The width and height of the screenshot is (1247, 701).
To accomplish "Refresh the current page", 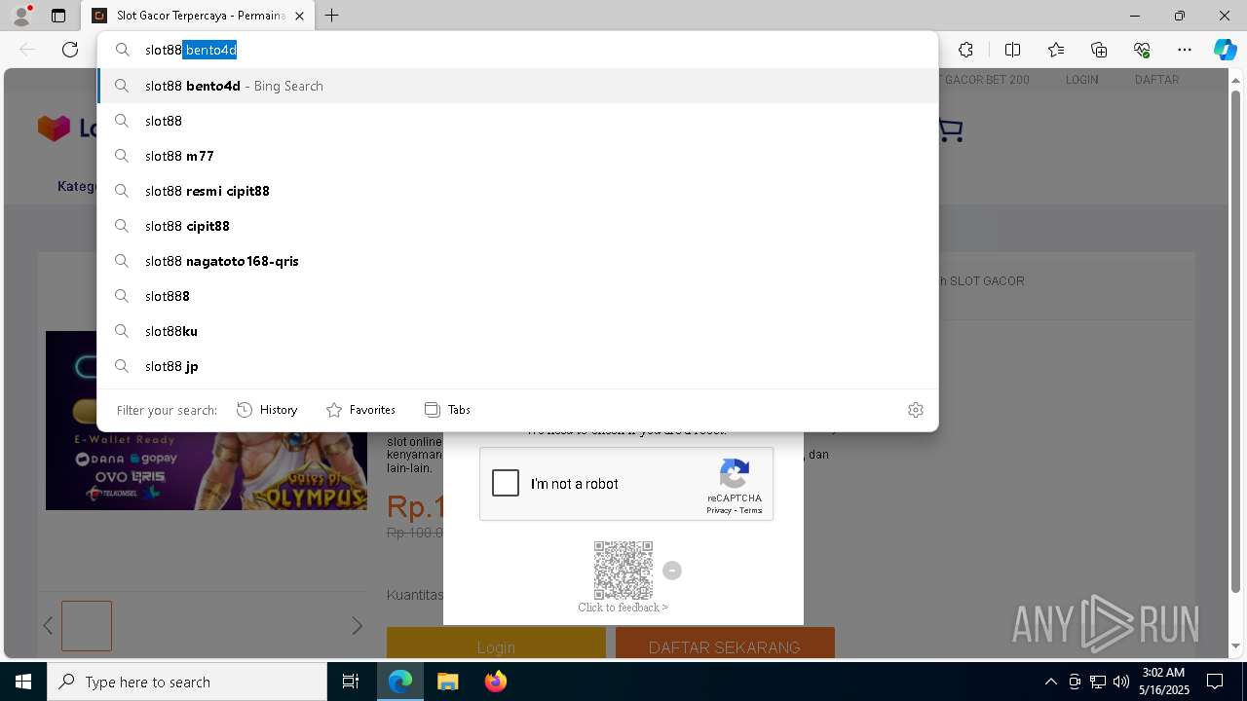I will (x=70, y=50).
